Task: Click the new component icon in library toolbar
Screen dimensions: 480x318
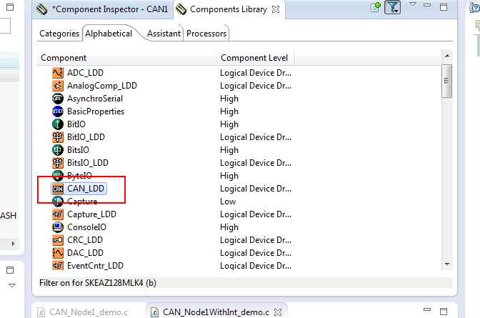Action: tap(376, 7)
